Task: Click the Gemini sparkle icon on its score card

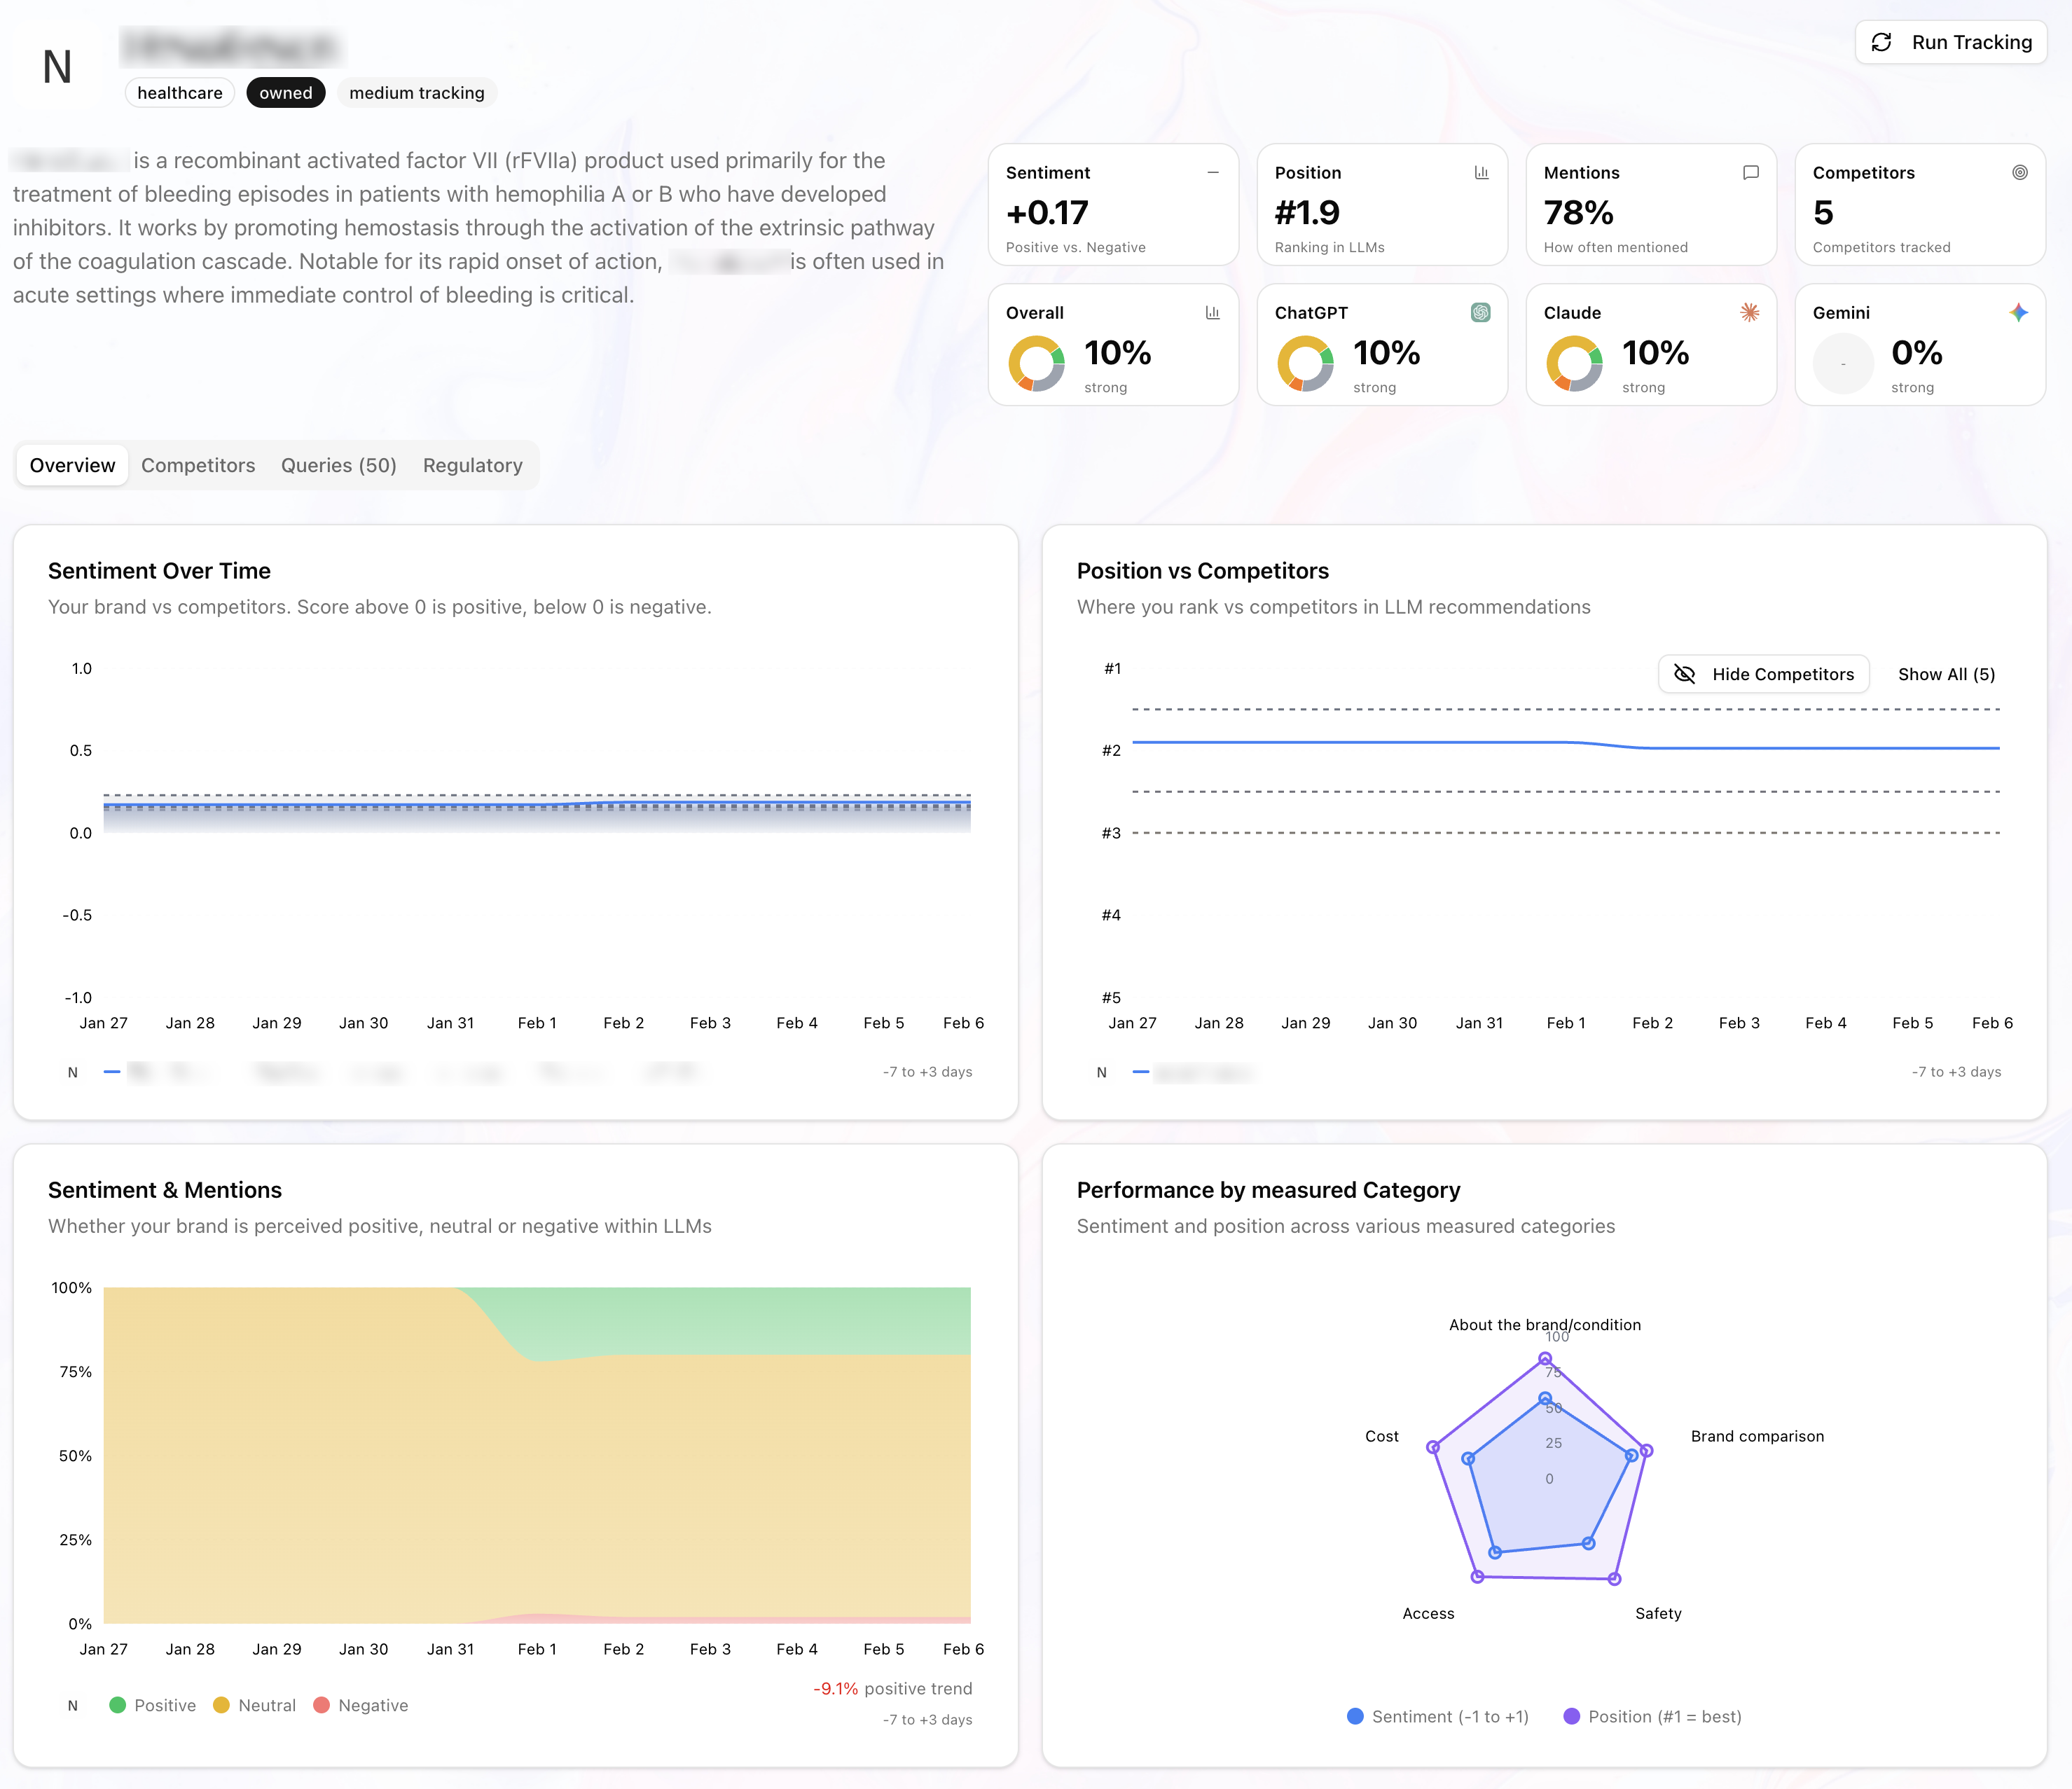Action: 2019,312
